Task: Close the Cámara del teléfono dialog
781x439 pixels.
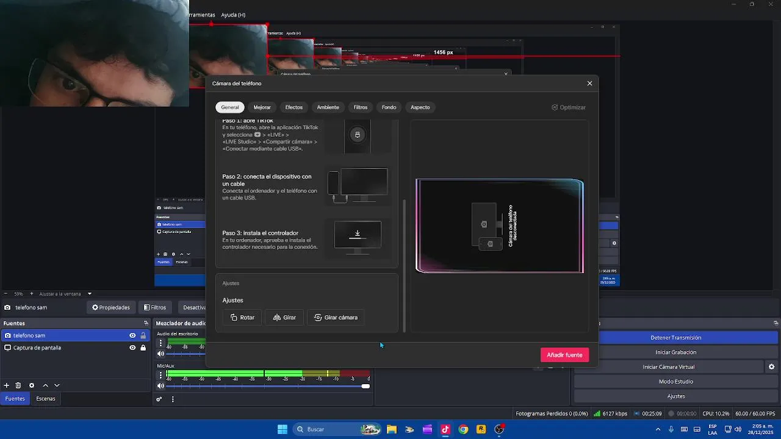Action: [x=589, y=84]
